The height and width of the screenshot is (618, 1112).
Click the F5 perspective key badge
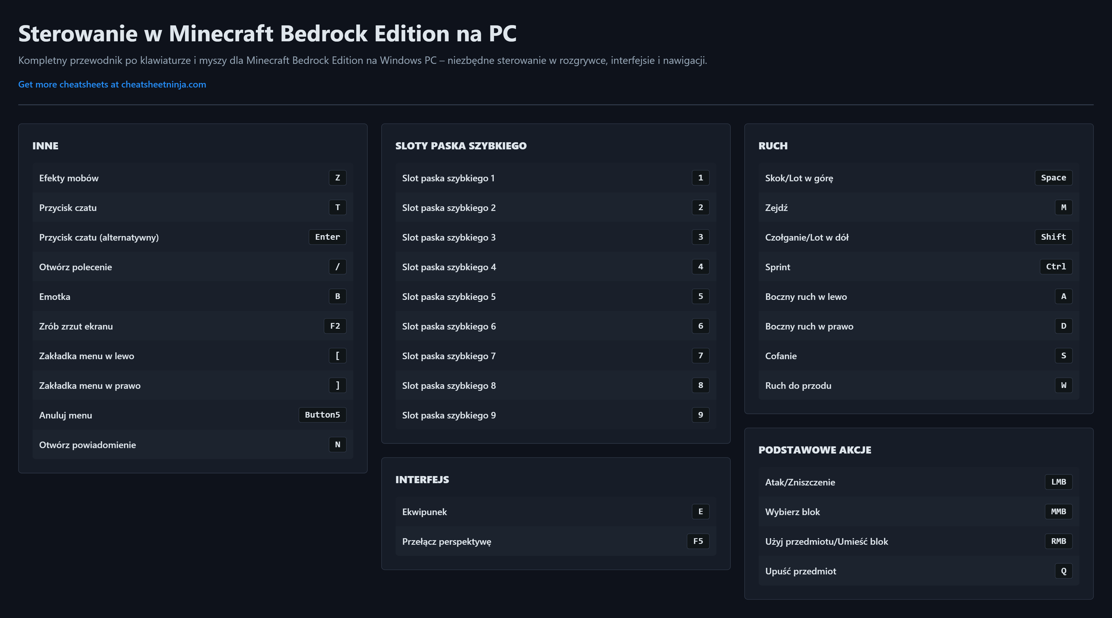[x=698, y=541]
